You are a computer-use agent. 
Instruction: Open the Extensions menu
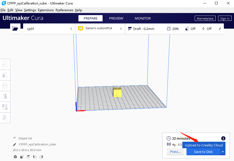(x=46, y=10)
